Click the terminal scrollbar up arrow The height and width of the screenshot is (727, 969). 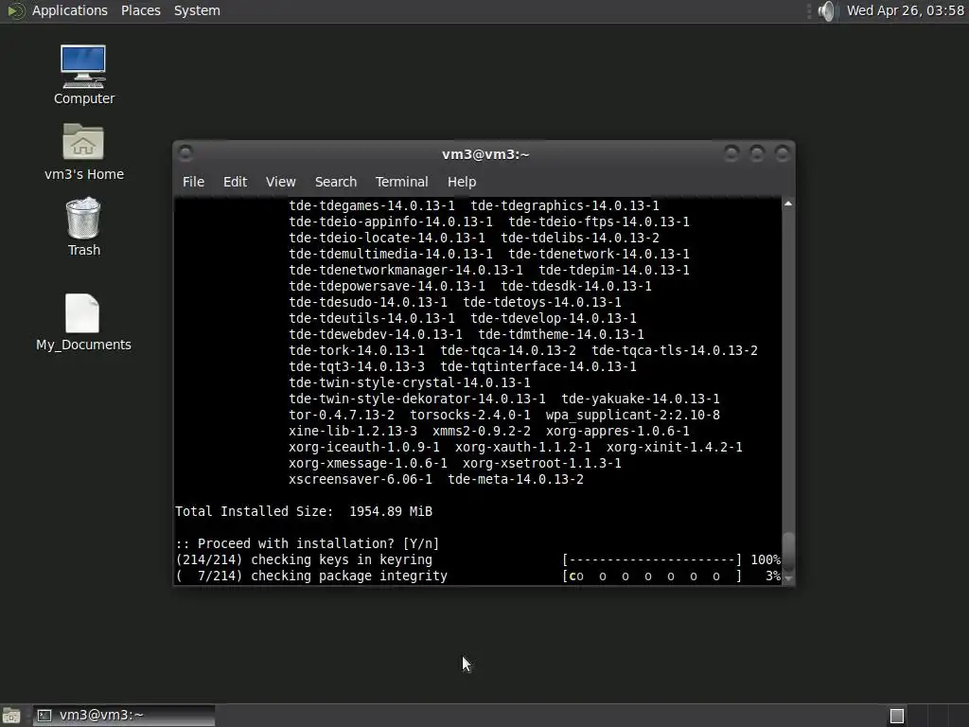788,204
